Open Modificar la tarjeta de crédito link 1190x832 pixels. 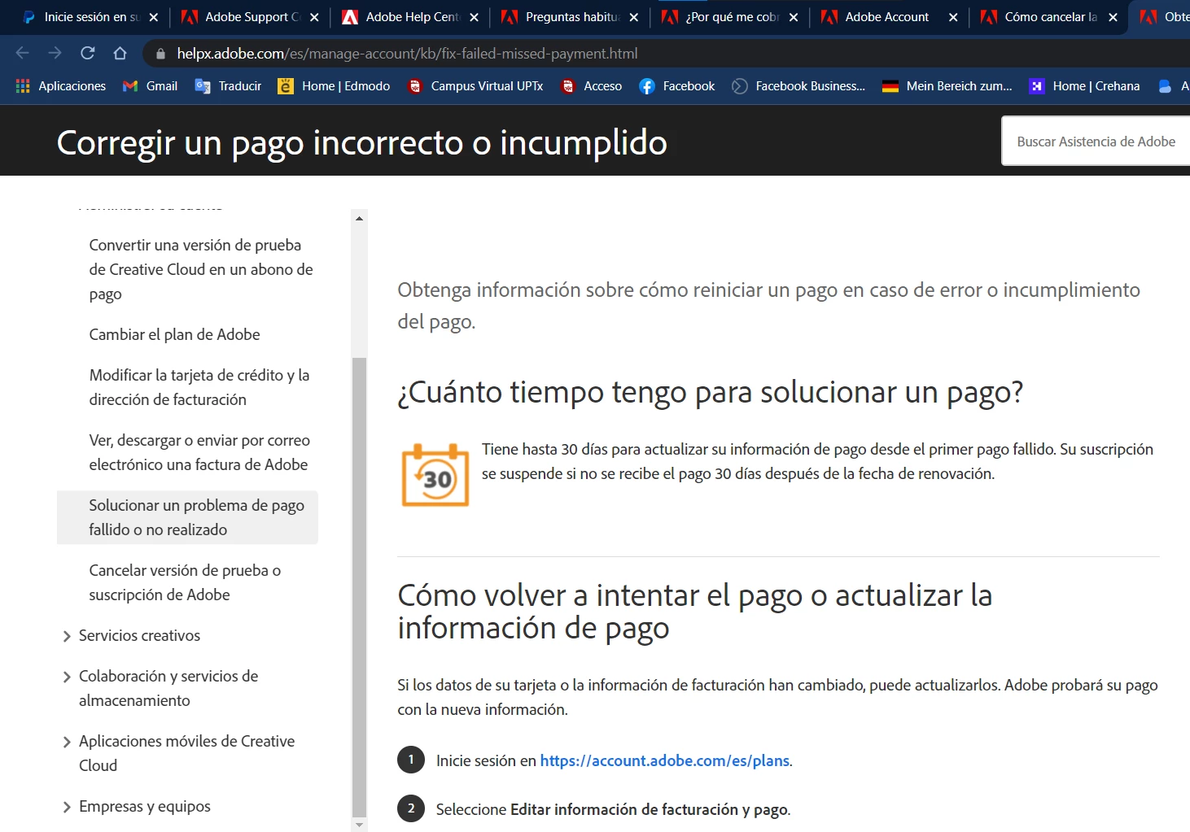coord(199,387)
